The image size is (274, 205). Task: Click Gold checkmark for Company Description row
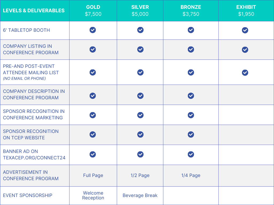pos(93,96)
